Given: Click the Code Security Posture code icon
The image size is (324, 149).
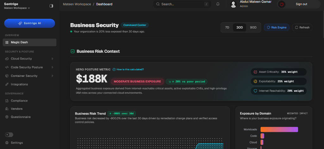Looking at the screenshot, I should click(7, 67).
